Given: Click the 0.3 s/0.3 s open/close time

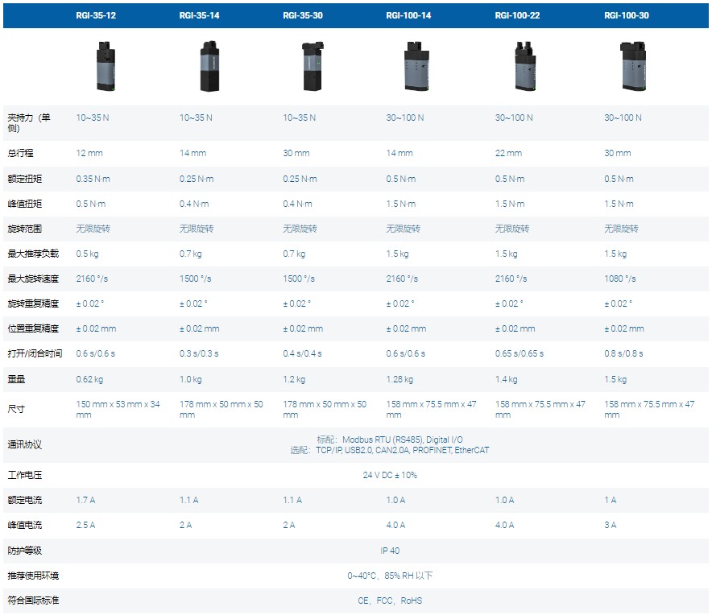Looking at the screenshot, I should pyautogui.click(x=201, y=353).
